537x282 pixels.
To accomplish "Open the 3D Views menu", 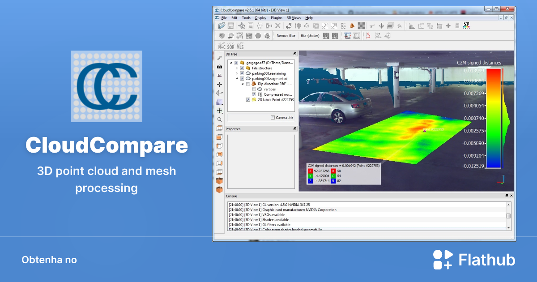I will [294, 18].
